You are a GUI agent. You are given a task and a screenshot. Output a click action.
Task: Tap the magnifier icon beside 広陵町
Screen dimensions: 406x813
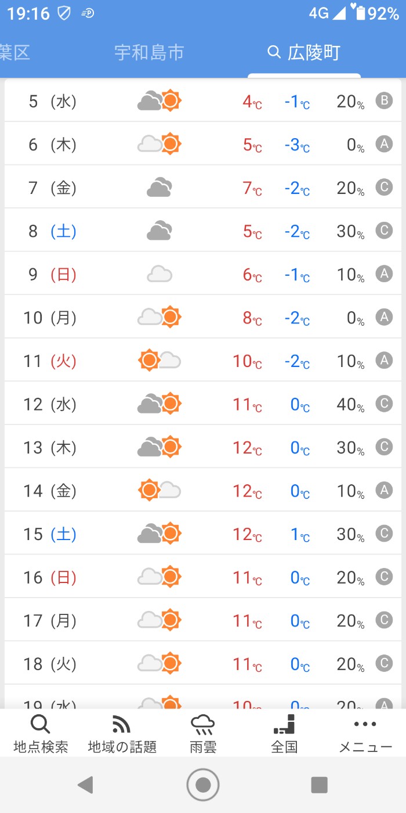pyautogui.click(x=274, y=53)
